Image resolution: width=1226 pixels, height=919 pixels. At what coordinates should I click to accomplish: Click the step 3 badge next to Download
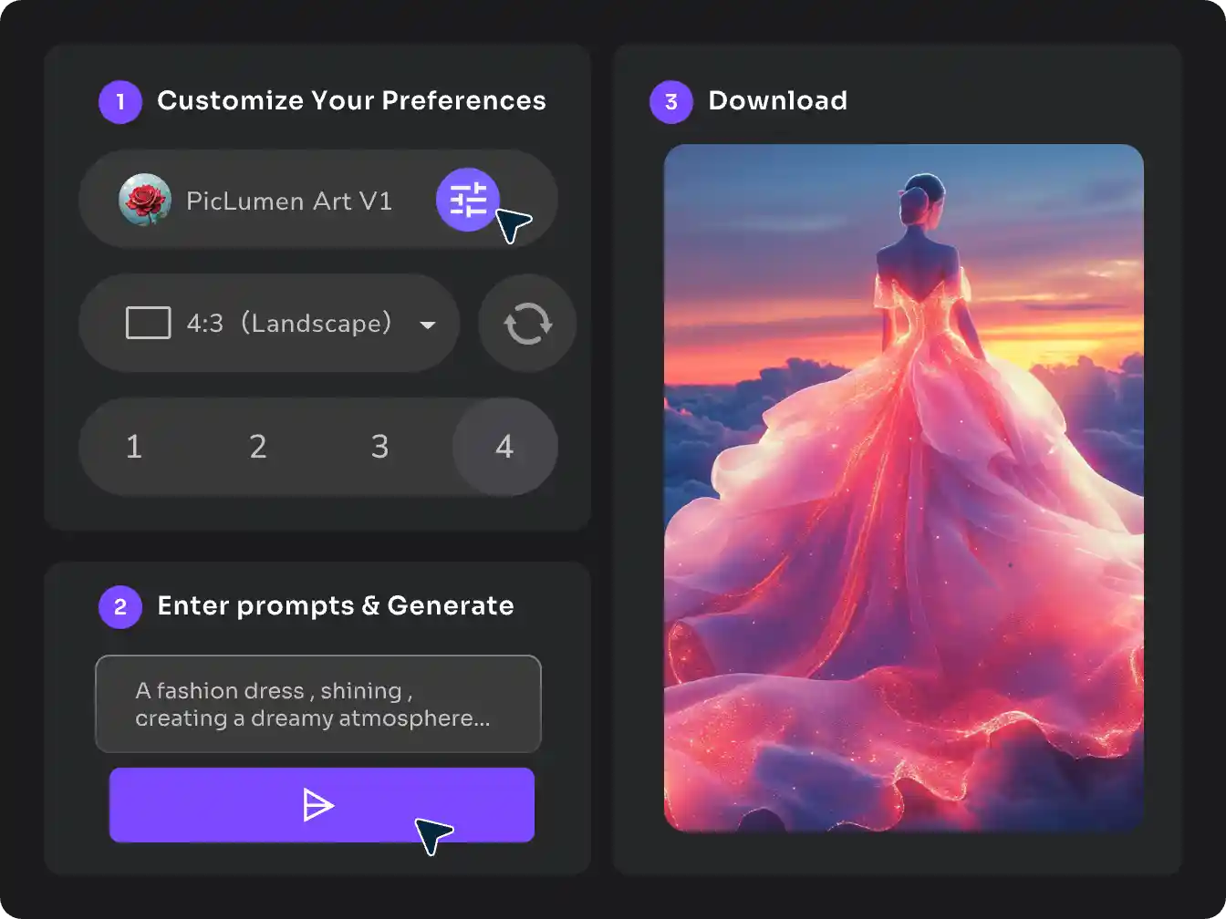(670, 101)
